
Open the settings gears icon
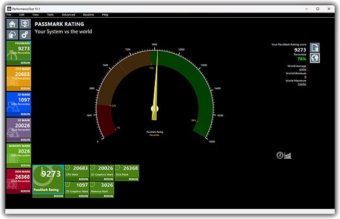coord(25,35)
